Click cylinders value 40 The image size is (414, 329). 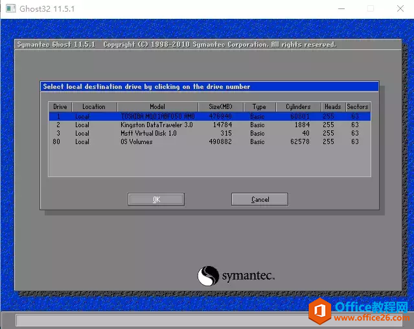(306, 133)
